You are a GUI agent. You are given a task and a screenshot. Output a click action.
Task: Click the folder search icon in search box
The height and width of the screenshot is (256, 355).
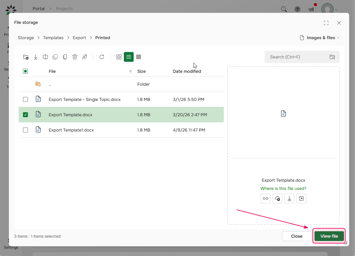tap(332, 57)
